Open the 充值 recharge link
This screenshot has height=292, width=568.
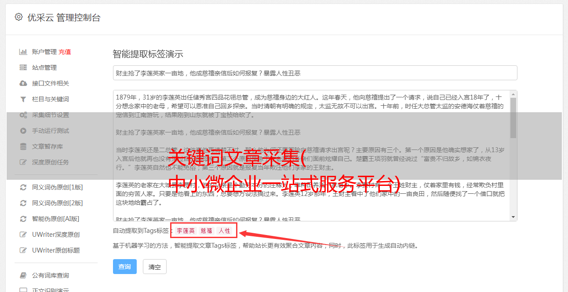(x=65, y=52)
